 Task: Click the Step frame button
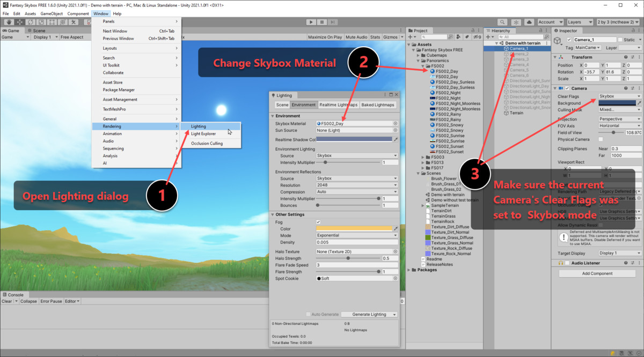(x=333, y=22)
